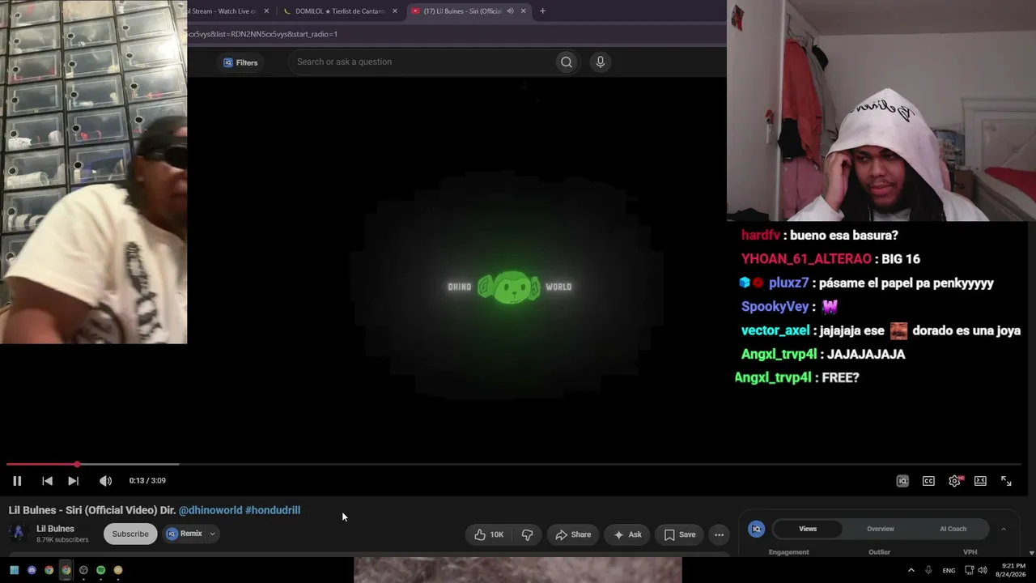Viewport: 1036px width, 583px height.
Task: Open Spotify from the taskbar
Action: 100,570
